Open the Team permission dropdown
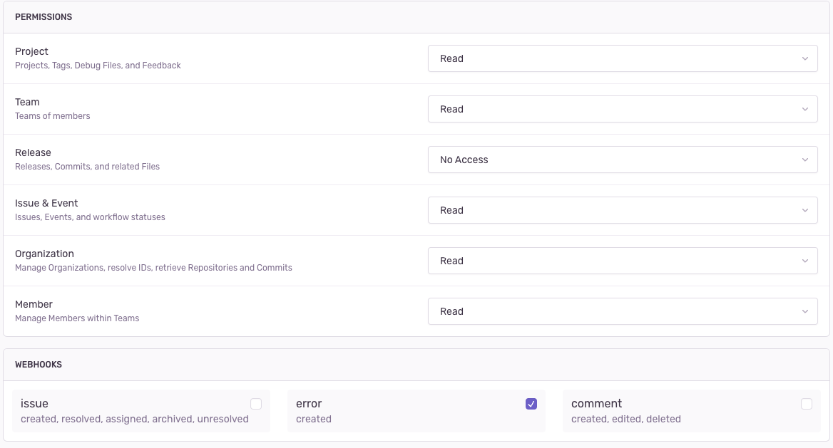 [x=622, y=109]
